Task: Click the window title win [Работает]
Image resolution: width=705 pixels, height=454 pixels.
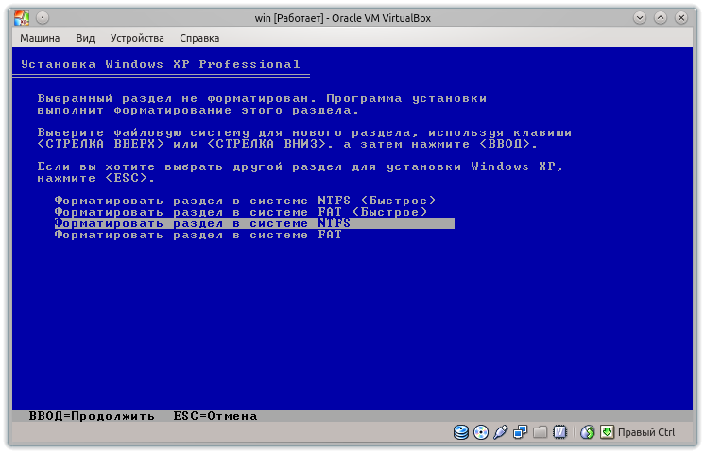Action: coord(289,18)
